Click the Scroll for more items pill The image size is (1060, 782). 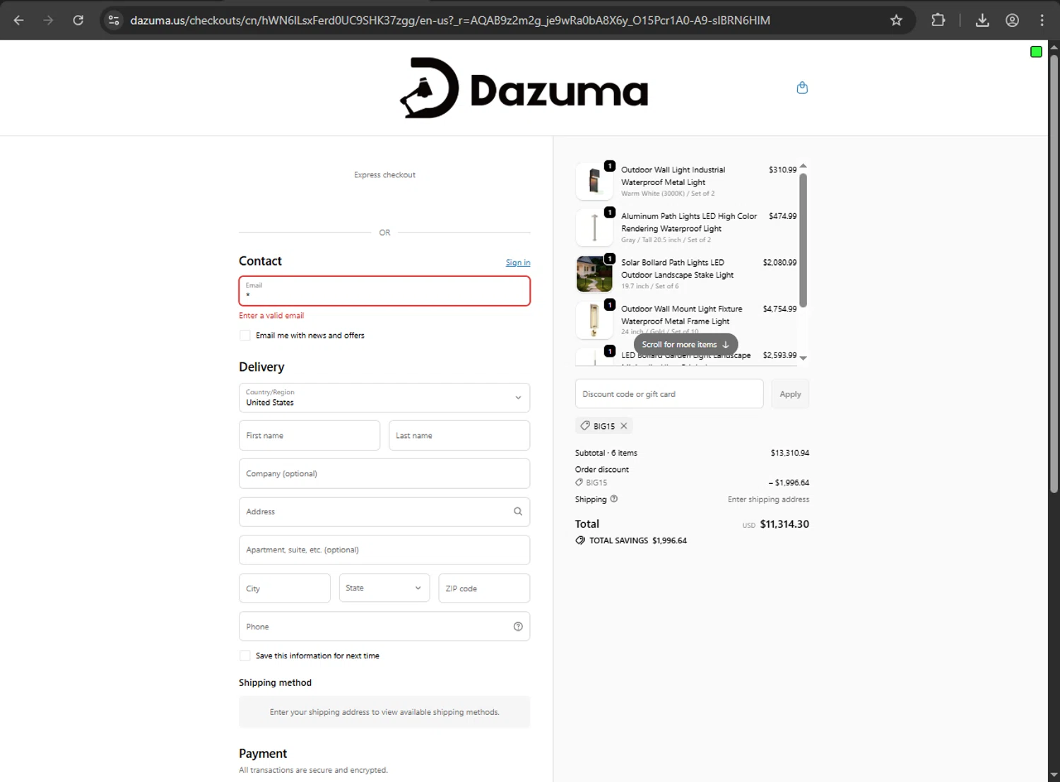pyautogui.click(x=685, y=345)
